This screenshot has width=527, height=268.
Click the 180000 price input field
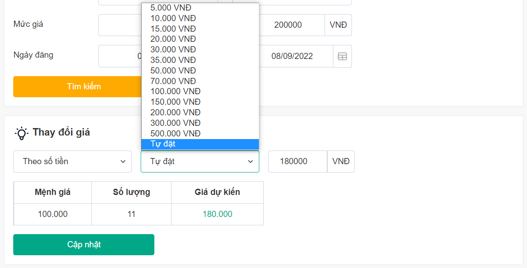(297, 162)
